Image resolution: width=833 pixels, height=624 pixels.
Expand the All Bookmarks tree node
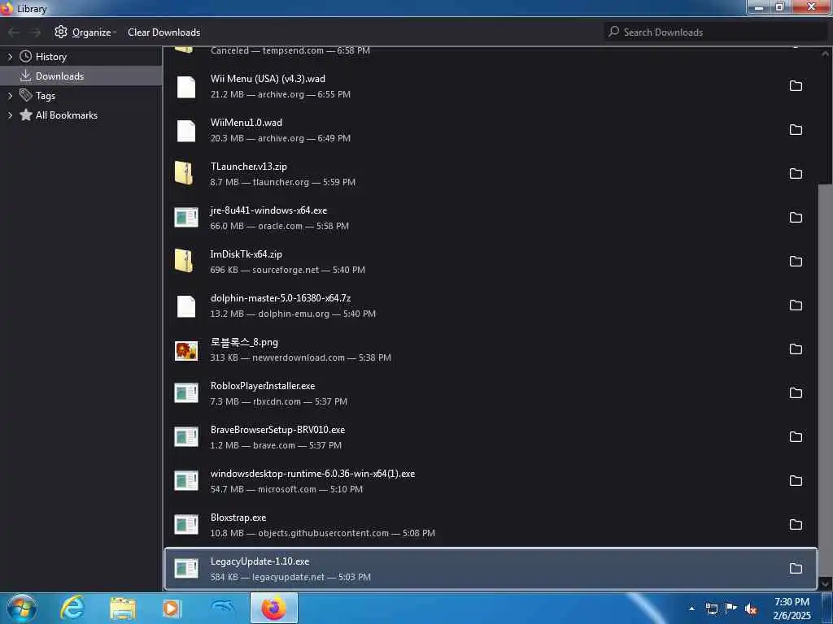tap(10, 115)
